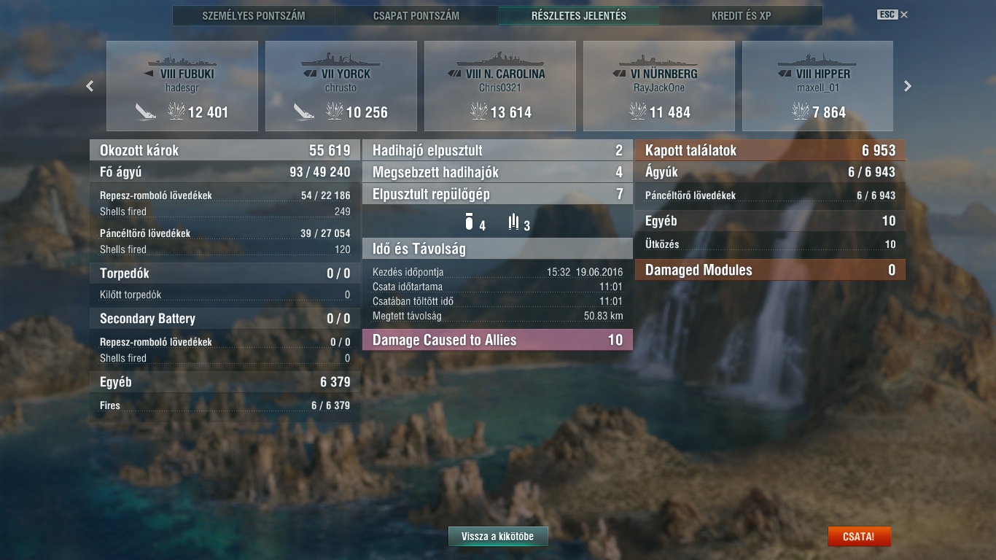This screenshot has width=996, height=560.
Task: Click the Vissza a kikötőbe button
Action: pyautogui.click(x=498, y=537)
